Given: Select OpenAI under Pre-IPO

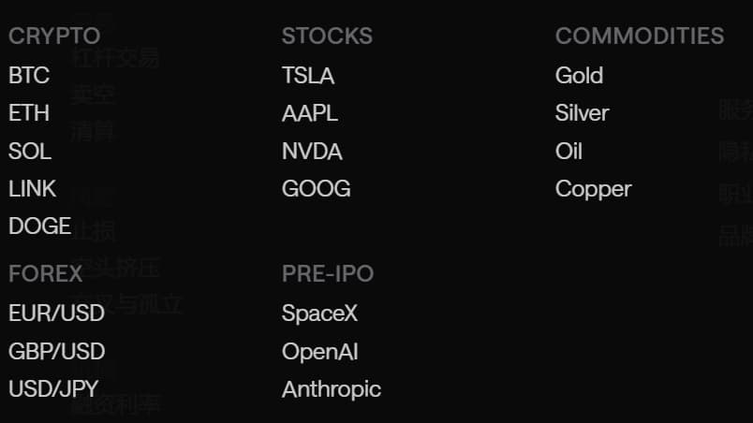Looking at the screenshot, I should [x=320, y=352].
